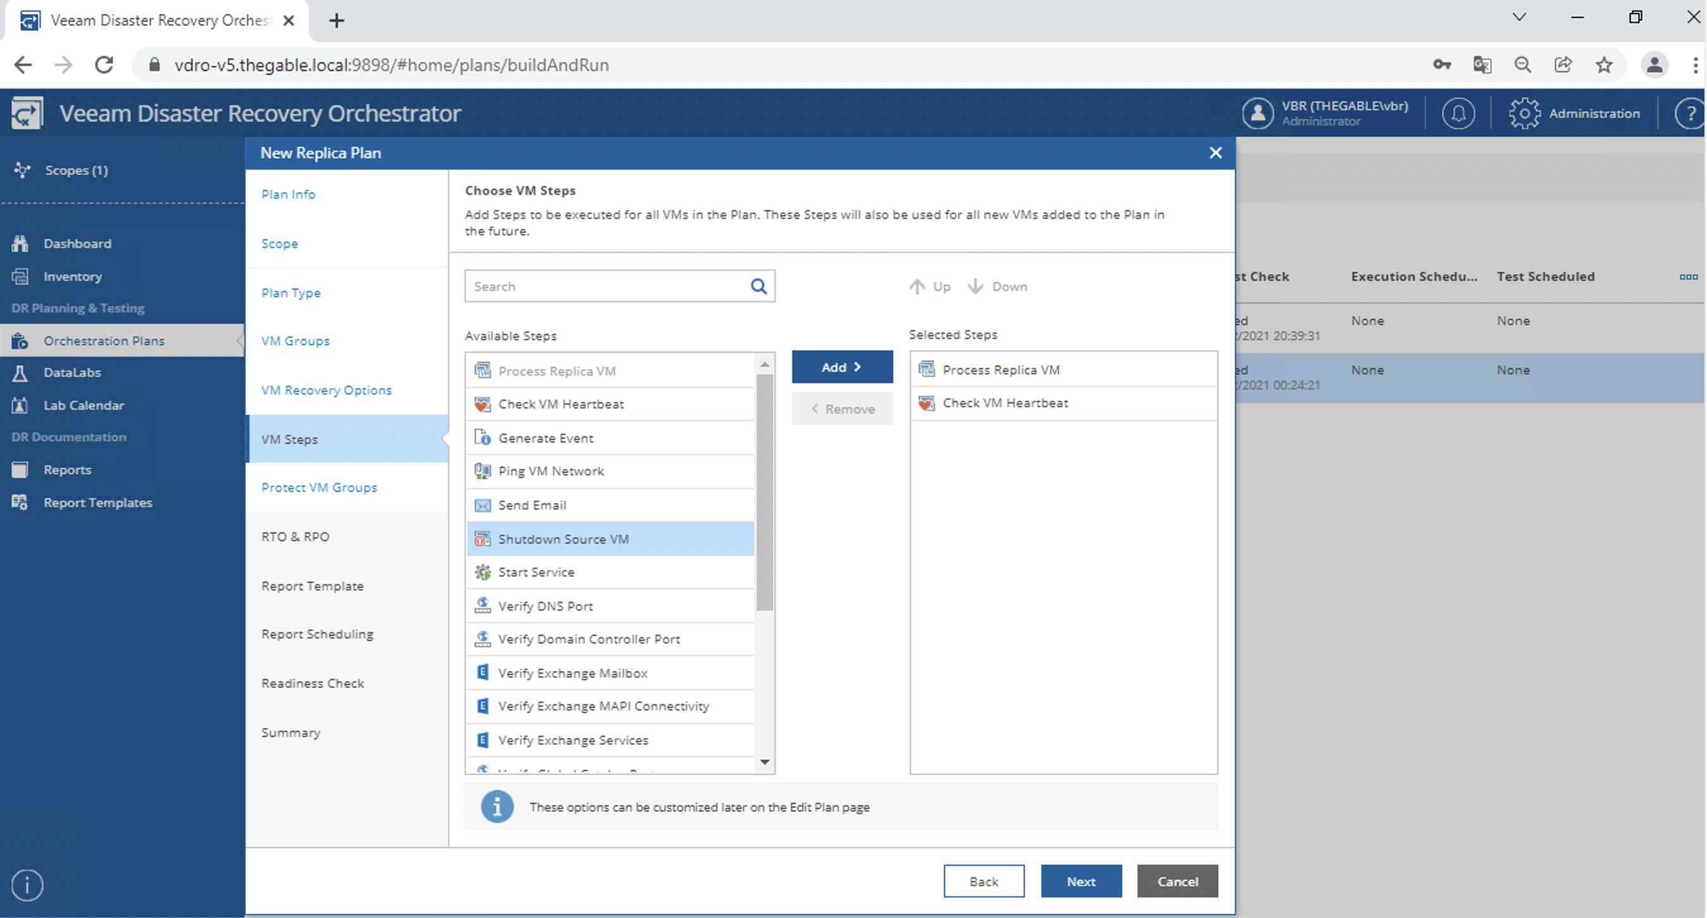Screen dimensions: 1707x918
Task: Click the Remove button
Action: (x=842, y=409)
